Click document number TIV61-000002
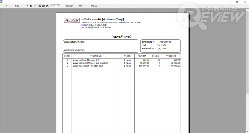This screenshot has height=133, width=249. click(x=164, y=42)
